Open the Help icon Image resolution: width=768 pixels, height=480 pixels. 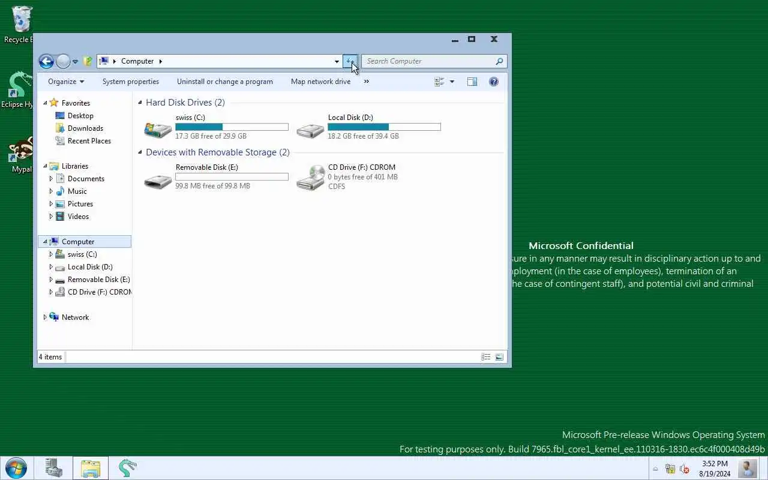(494, 82)
